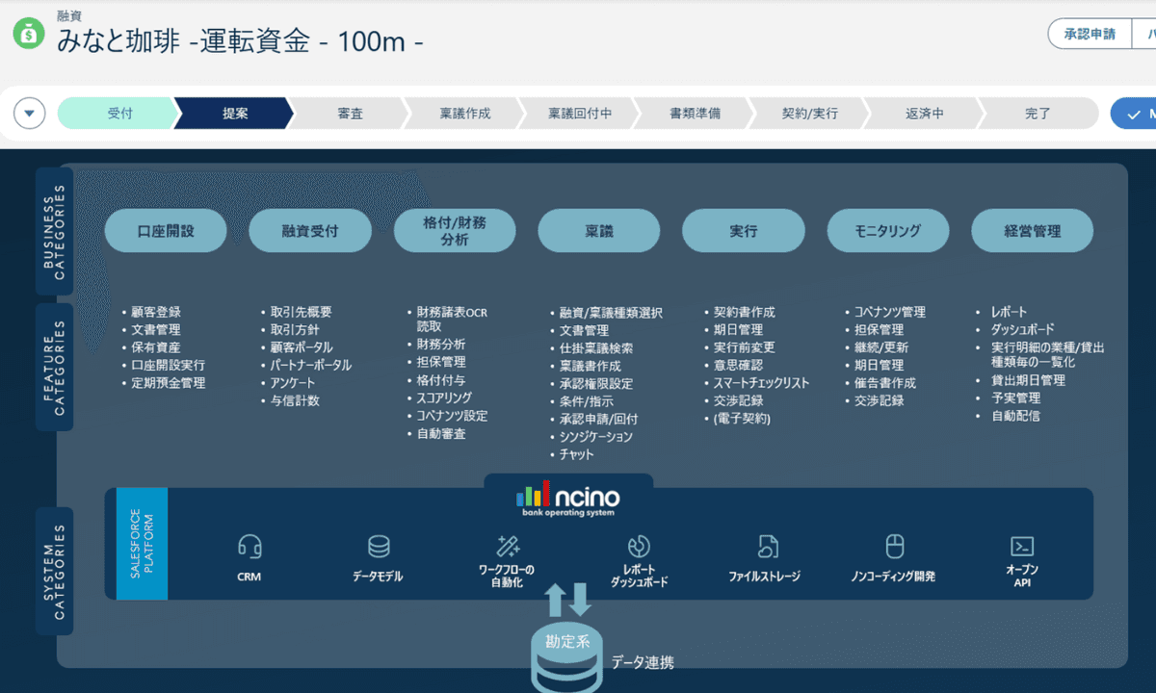Switch to the 稟議作成 stage
The image size is (1156, 693).
click(x=464, y=114)
